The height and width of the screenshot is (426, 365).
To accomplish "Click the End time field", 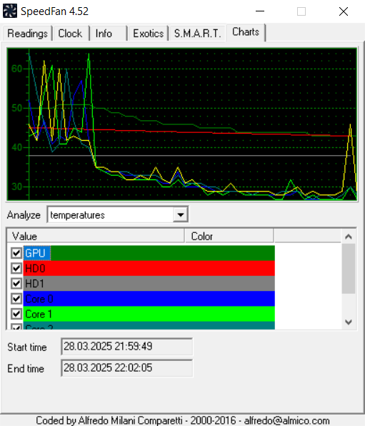I will [x=127, y=368].
